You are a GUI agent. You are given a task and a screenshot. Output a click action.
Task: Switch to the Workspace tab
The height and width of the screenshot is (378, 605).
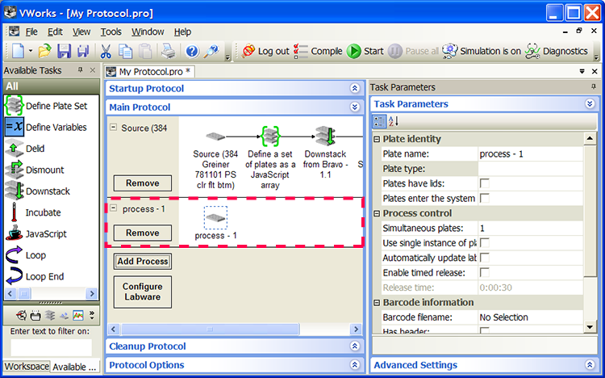[26, 367]
